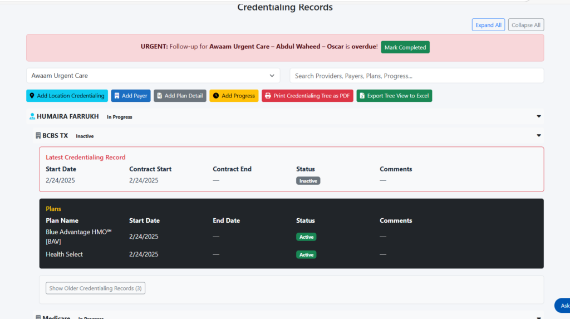Click the pin icon on Add Location Credentialing
The width and height of the screenshot is (570, 319).
pos(32,96)
